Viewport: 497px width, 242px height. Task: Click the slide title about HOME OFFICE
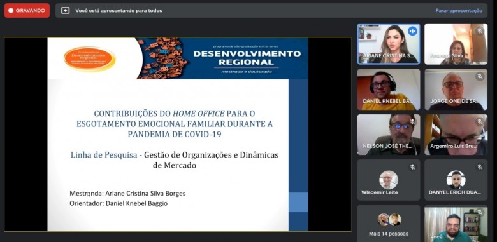pos(175,123)
